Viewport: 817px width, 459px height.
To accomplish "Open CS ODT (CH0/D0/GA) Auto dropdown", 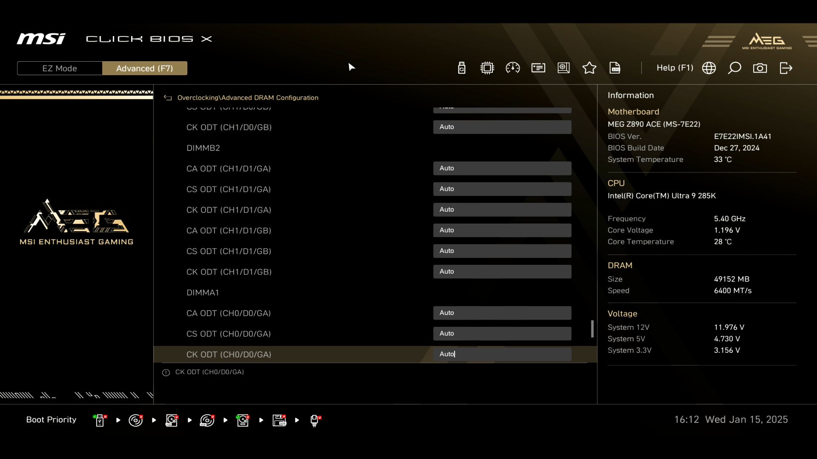I will coord(502,334).
